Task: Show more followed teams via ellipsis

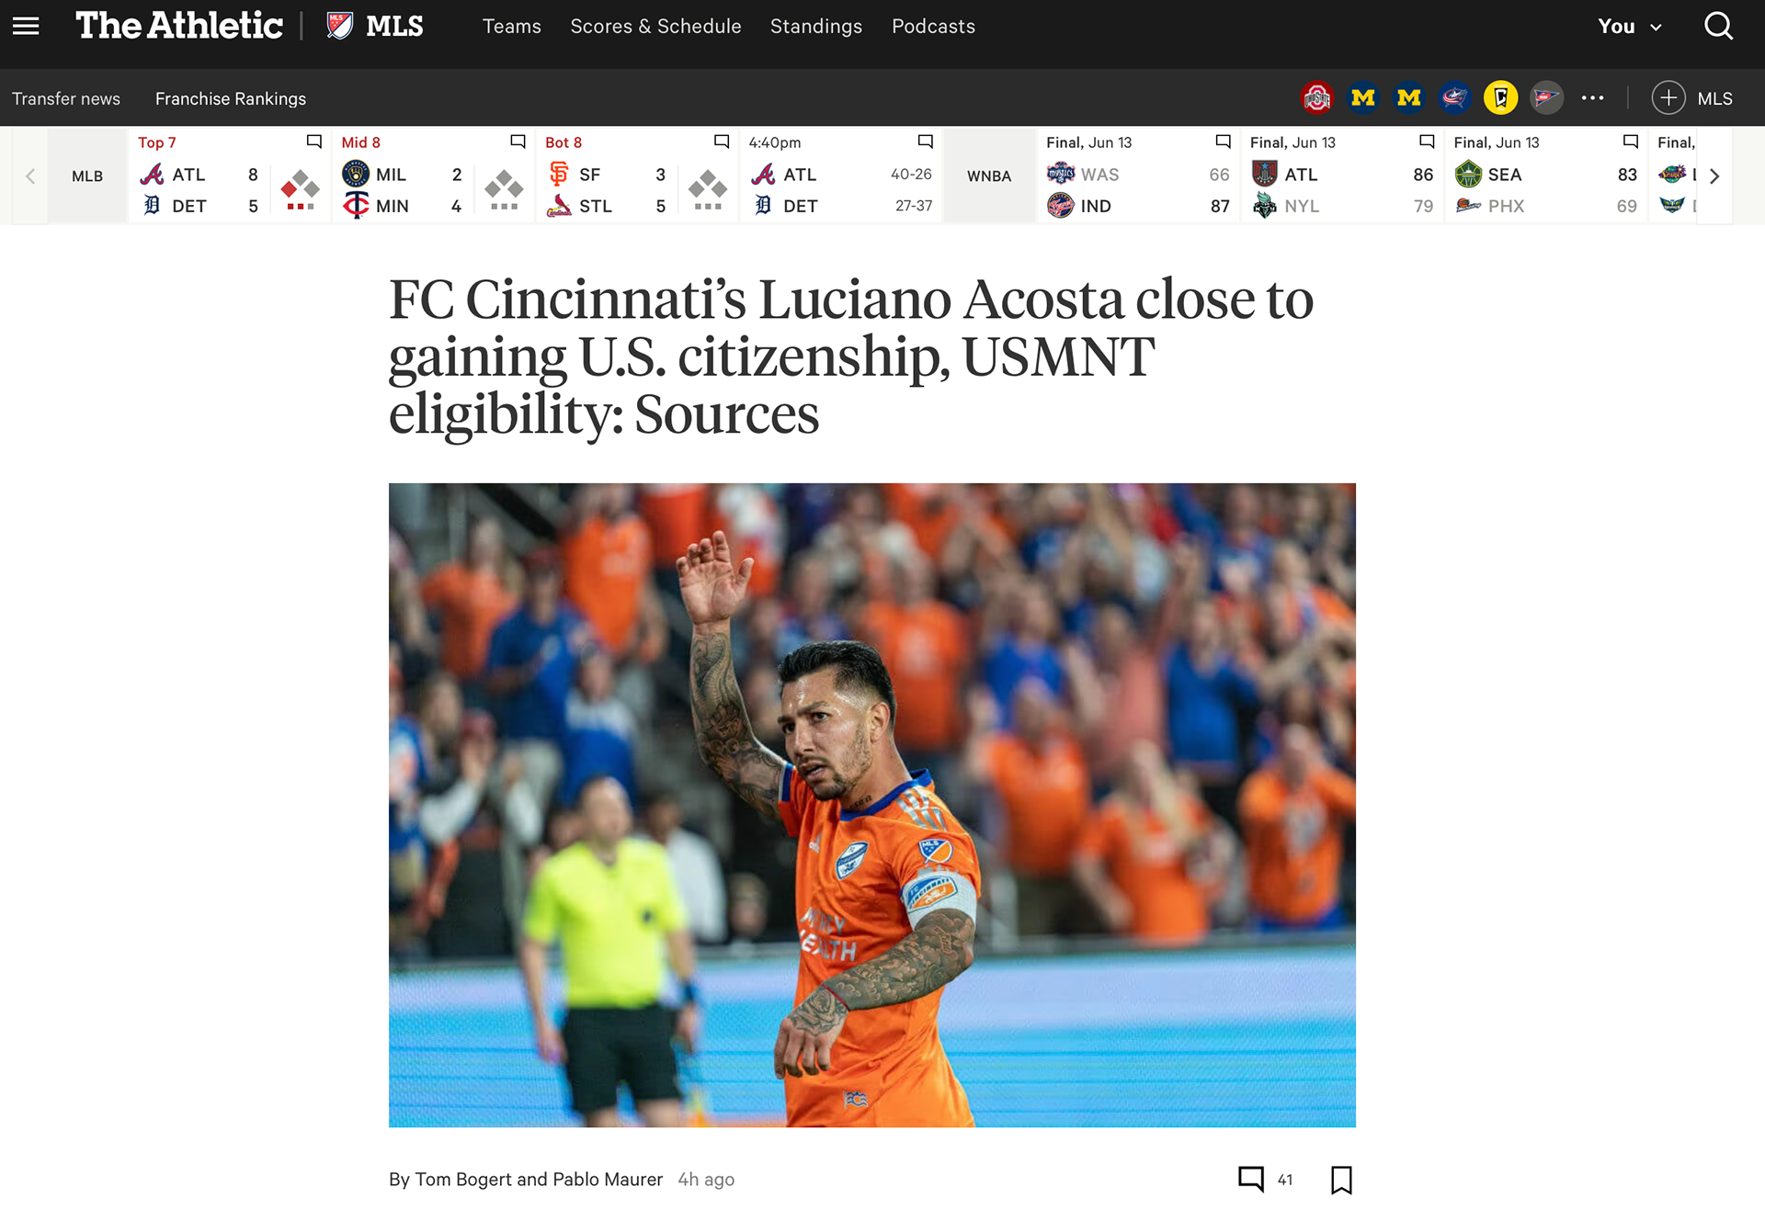Action: [1592, 97]
